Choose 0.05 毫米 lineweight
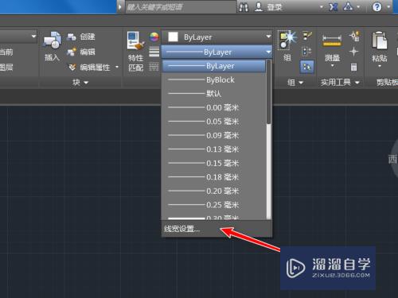Viewport: 398px width, 298px height. (214, 122)
